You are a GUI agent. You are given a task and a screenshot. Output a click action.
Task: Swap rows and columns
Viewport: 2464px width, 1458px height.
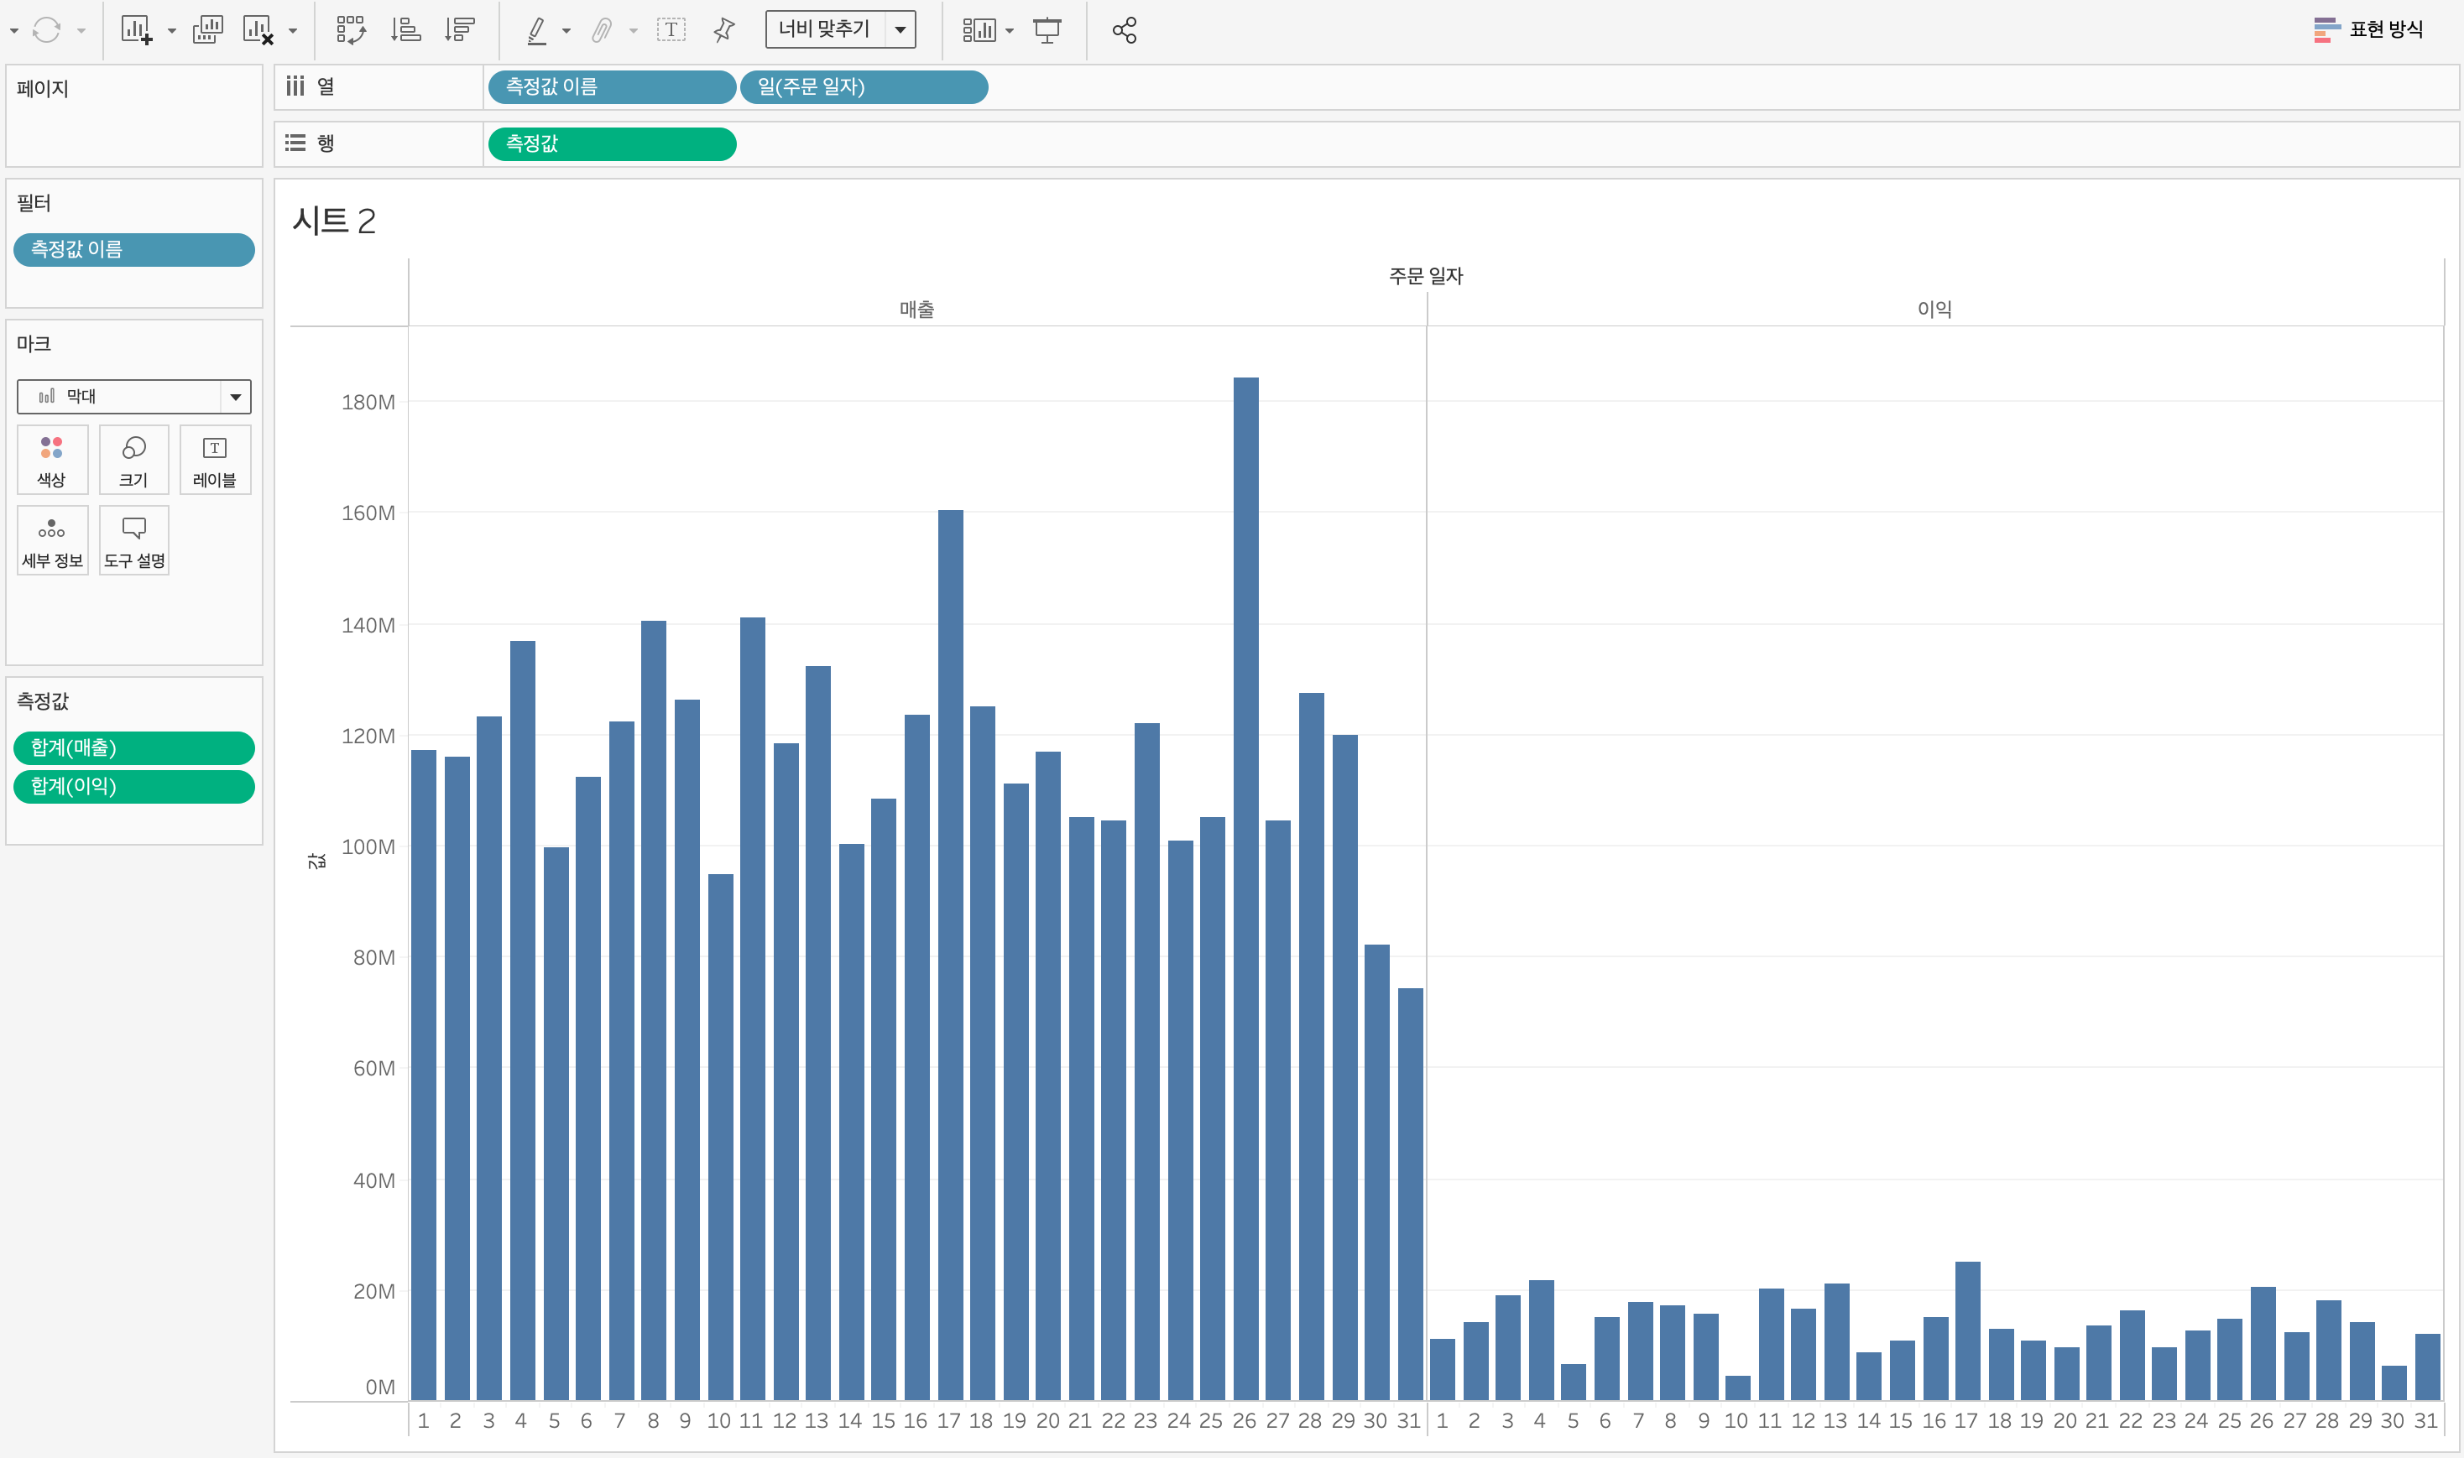click(x=351, y=29)
